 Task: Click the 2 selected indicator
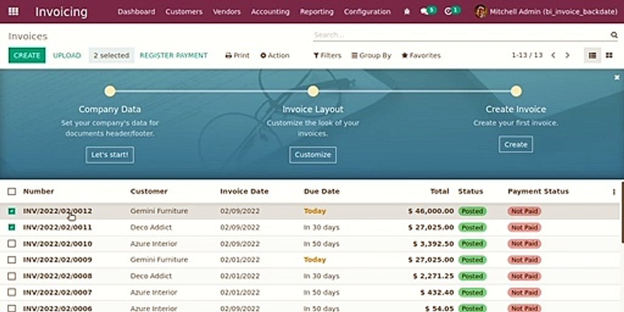click(111, 55)
